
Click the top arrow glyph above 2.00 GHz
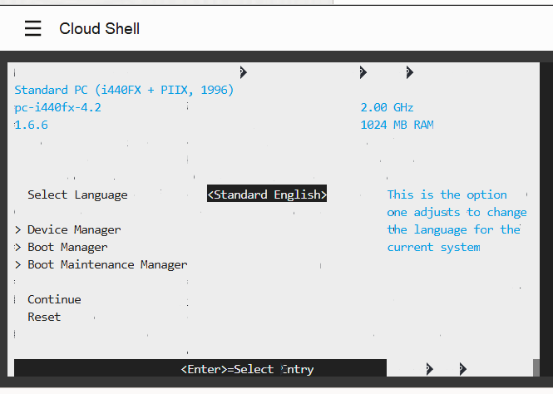363,72
